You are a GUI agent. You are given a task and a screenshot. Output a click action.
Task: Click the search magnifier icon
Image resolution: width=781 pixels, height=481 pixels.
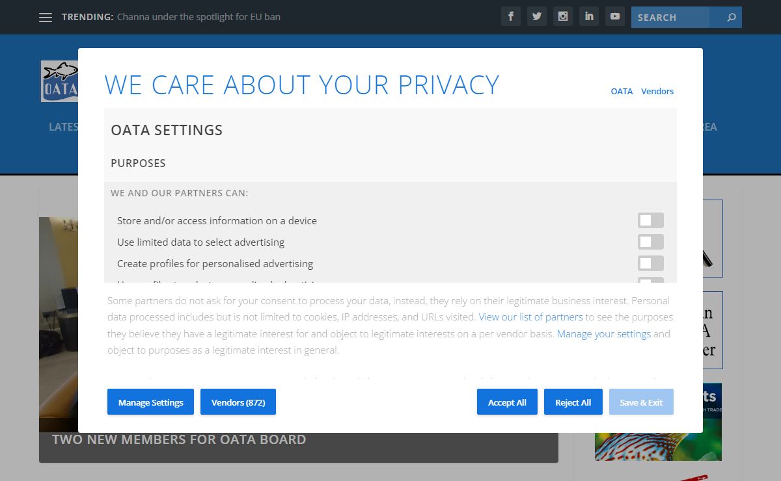pos(731,18)
